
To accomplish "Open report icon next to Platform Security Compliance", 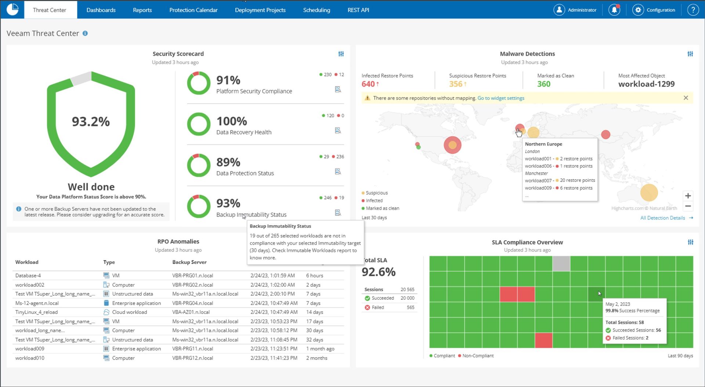I will [x=338, y=89].
